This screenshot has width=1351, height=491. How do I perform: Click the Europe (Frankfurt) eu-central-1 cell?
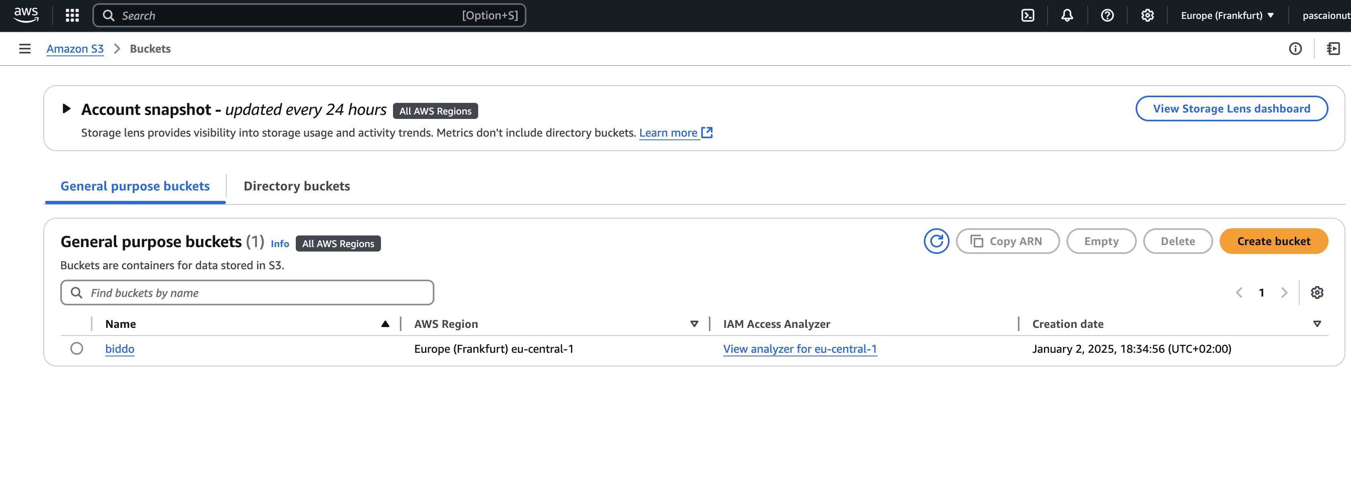click(493, 349)
